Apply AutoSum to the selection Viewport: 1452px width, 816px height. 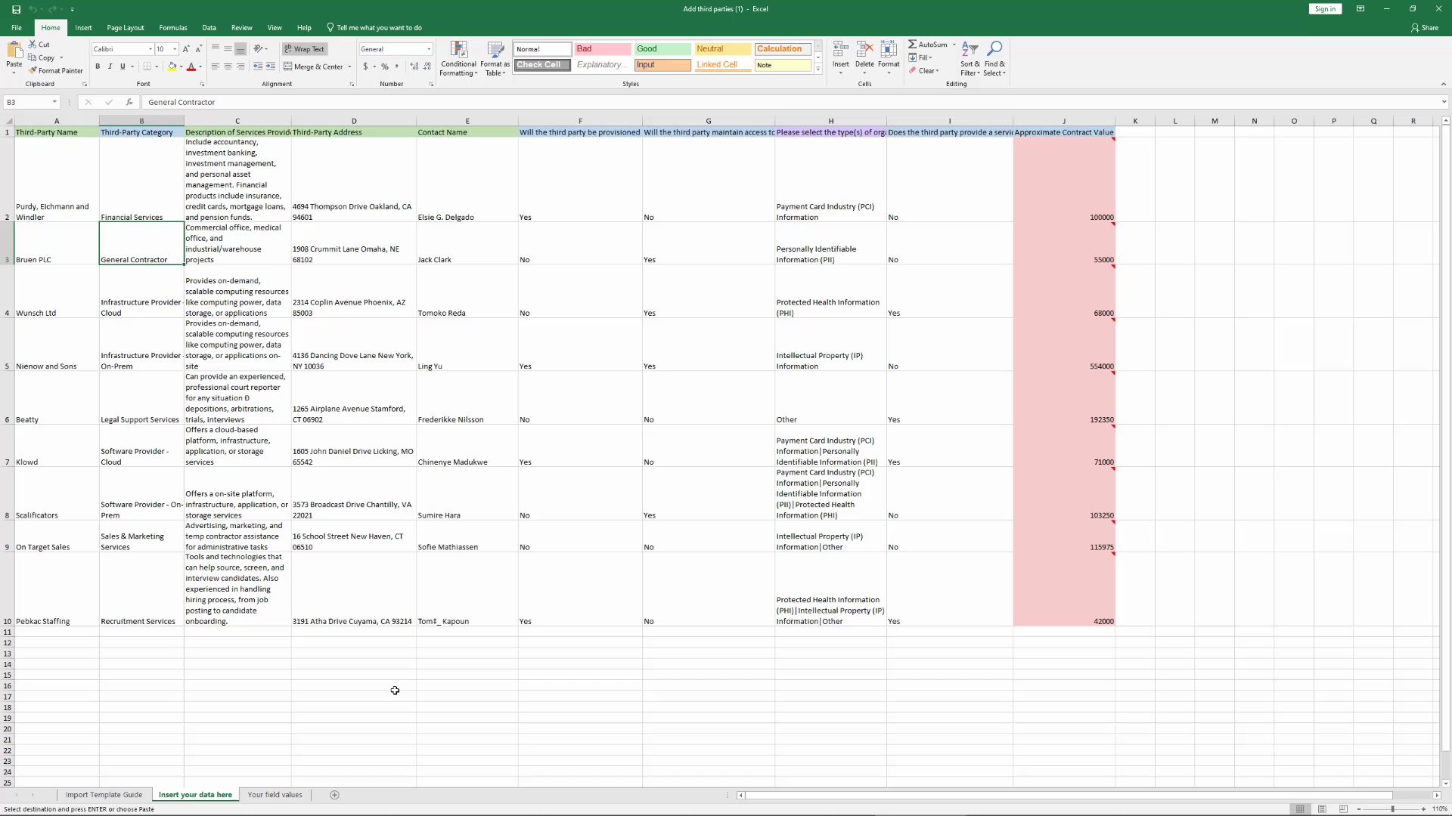(x=929, y=44)
